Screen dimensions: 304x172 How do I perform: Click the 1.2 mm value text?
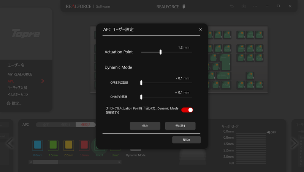click(x=184, y=47)
